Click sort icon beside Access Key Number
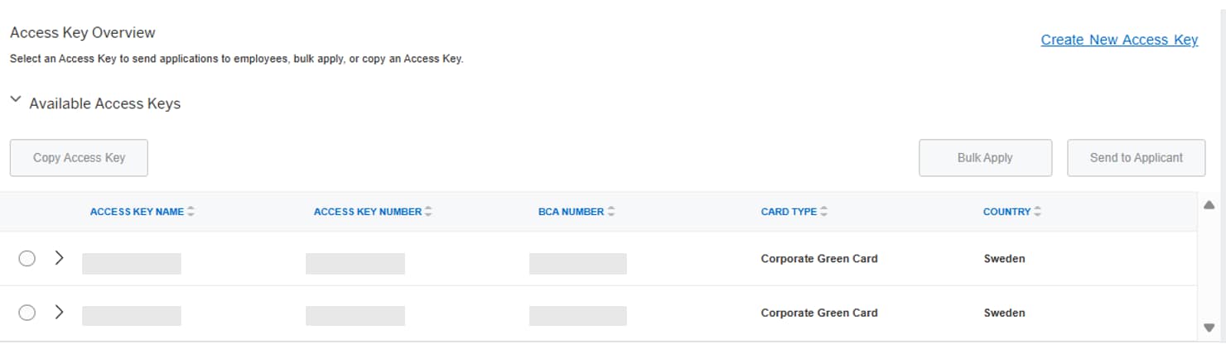This screenshot has width=1226, height=349. pyautogui.click(x=428, y=212)
